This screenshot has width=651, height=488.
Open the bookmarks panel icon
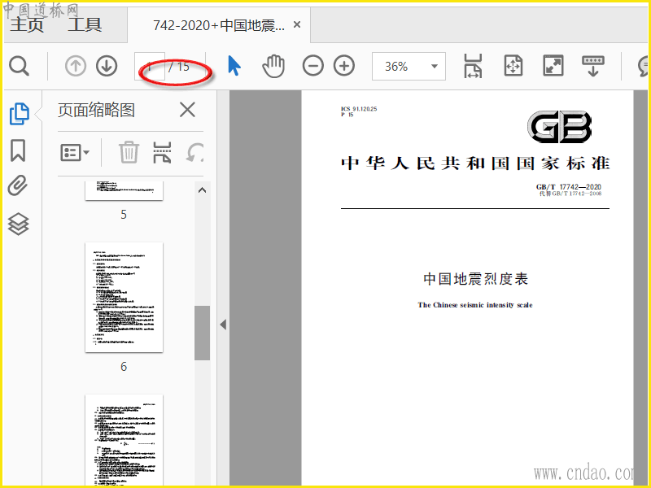[x=18, y=150]
